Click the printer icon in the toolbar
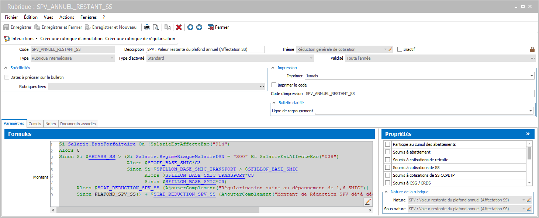Image resolution: width=539 pixels, height=218 pixels. [x=147, y=27]
